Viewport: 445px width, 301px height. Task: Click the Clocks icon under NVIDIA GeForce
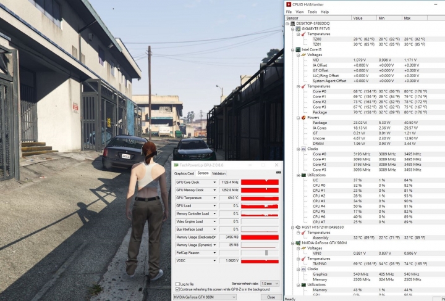point(303,269)
